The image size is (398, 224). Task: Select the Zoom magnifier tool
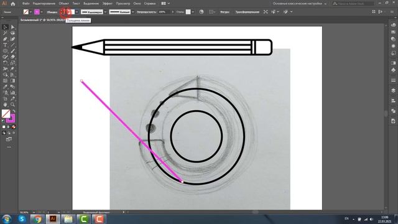click(x=12, y=105)
